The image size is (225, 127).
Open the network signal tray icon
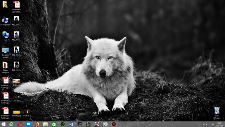click(x=203, y=124)
